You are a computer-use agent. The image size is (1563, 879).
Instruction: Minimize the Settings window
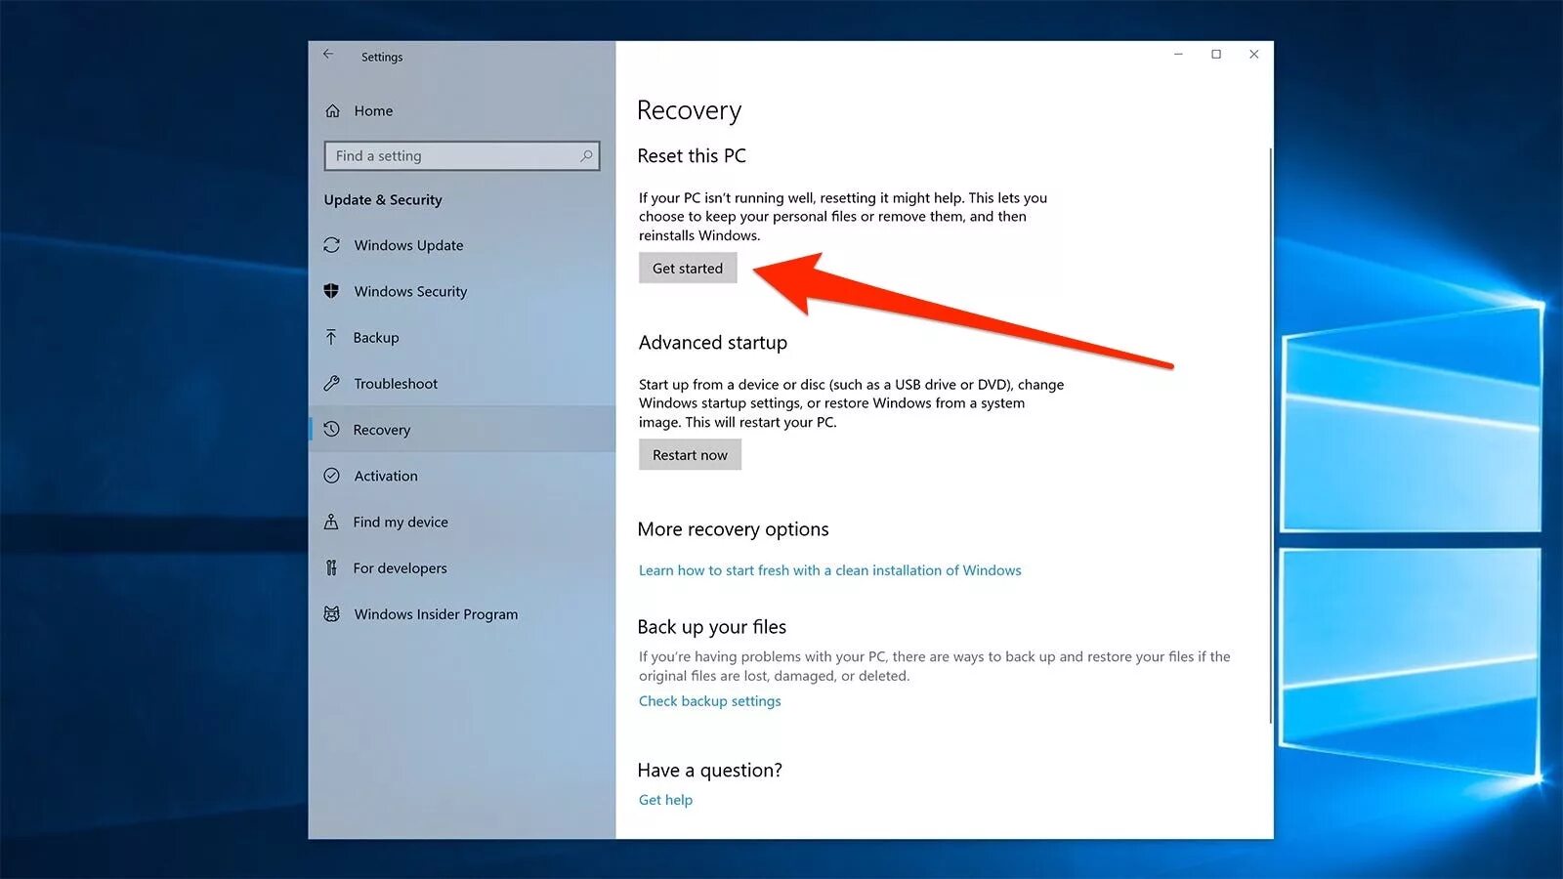[x=1179, y=55]
